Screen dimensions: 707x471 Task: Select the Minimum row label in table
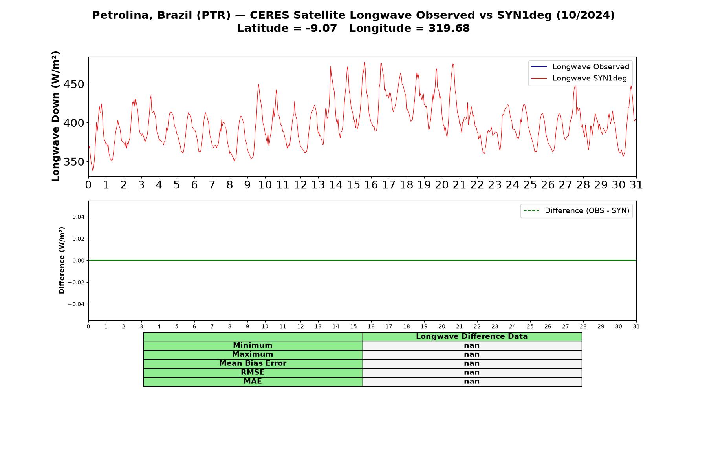pos(253,345)
